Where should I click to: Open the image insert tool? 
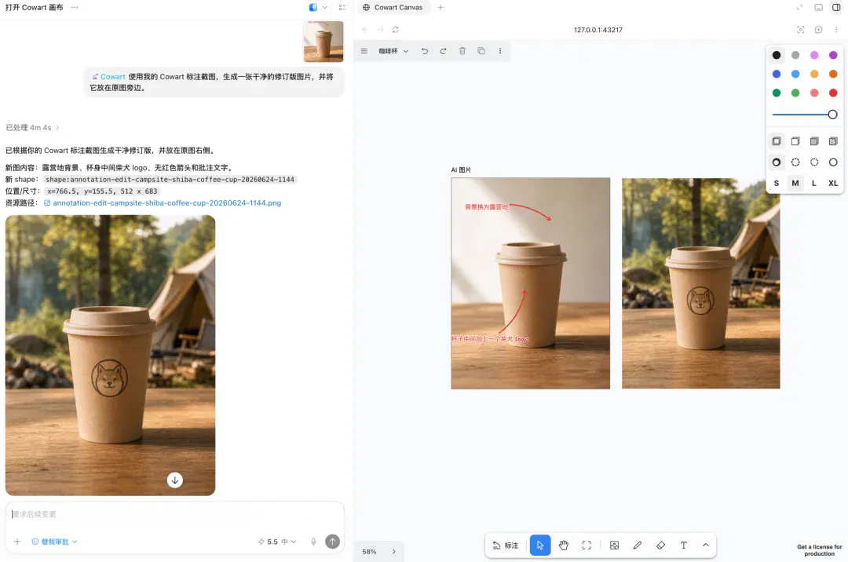614,546
